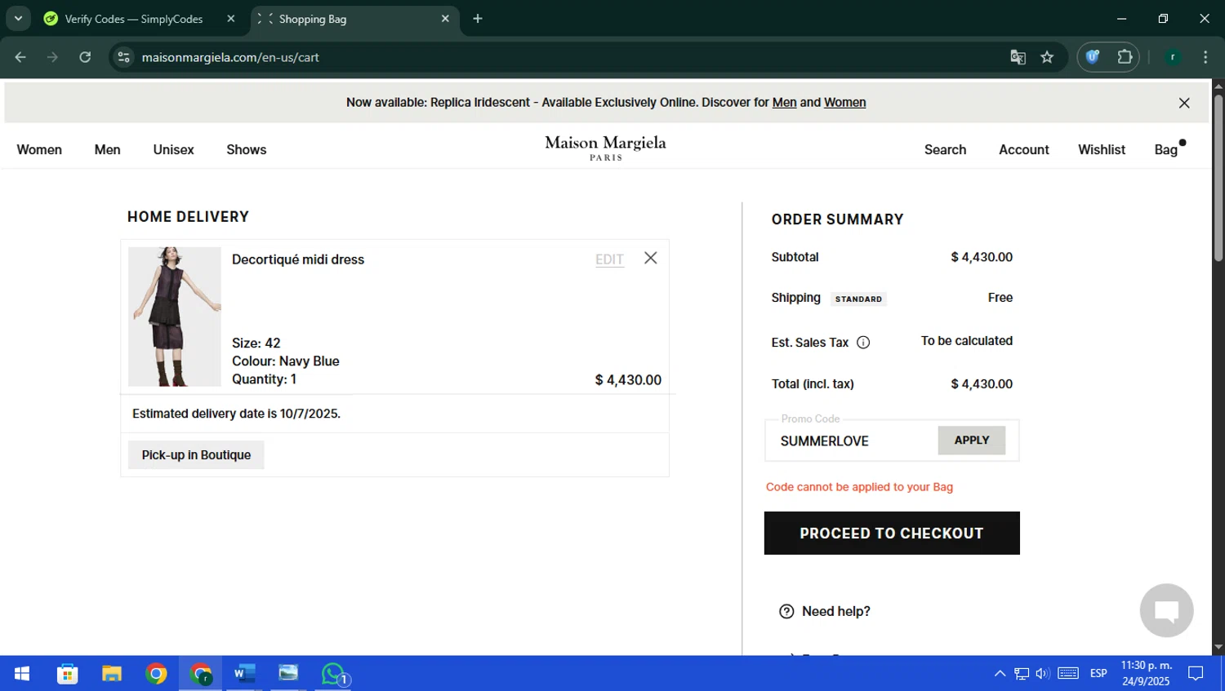Translate this page icon
This screenshot has width=1225, height=691.
1018,57
